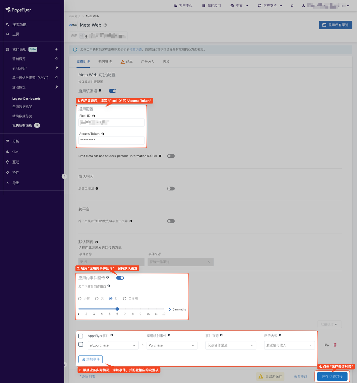Check the checkbox next to af_purchase
The image size is (357, 383).
(80, 344)
